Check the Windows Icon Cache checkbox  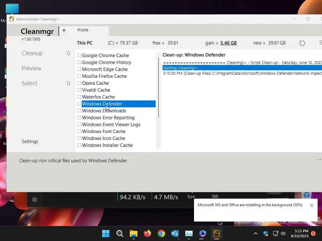coord(79,138)
